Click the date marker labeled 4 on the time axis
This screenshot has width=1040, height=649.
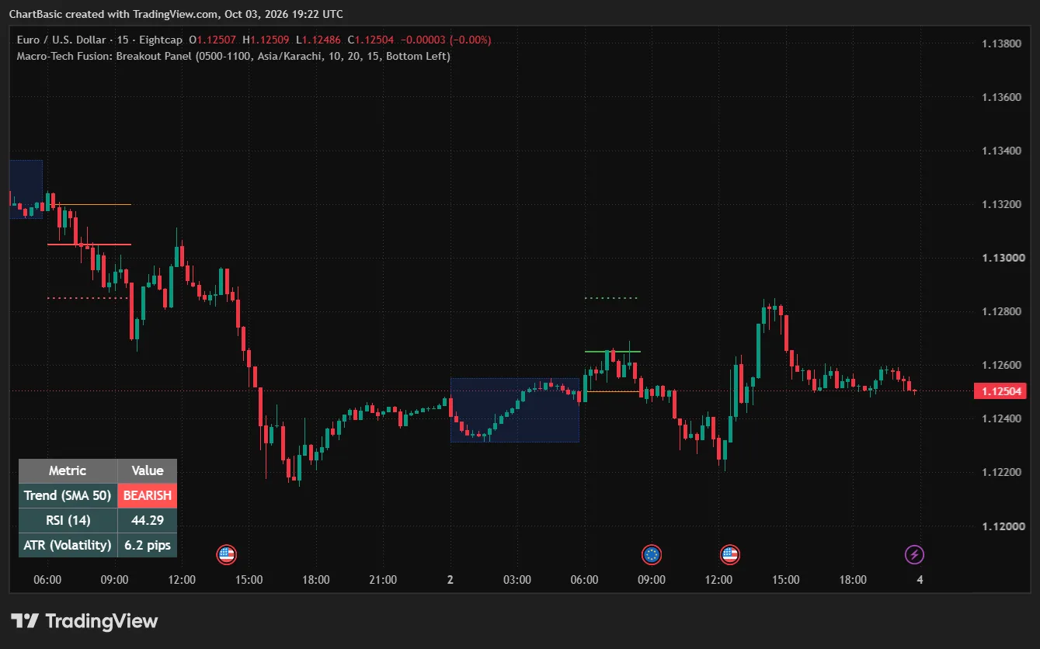tap(920, 580)
